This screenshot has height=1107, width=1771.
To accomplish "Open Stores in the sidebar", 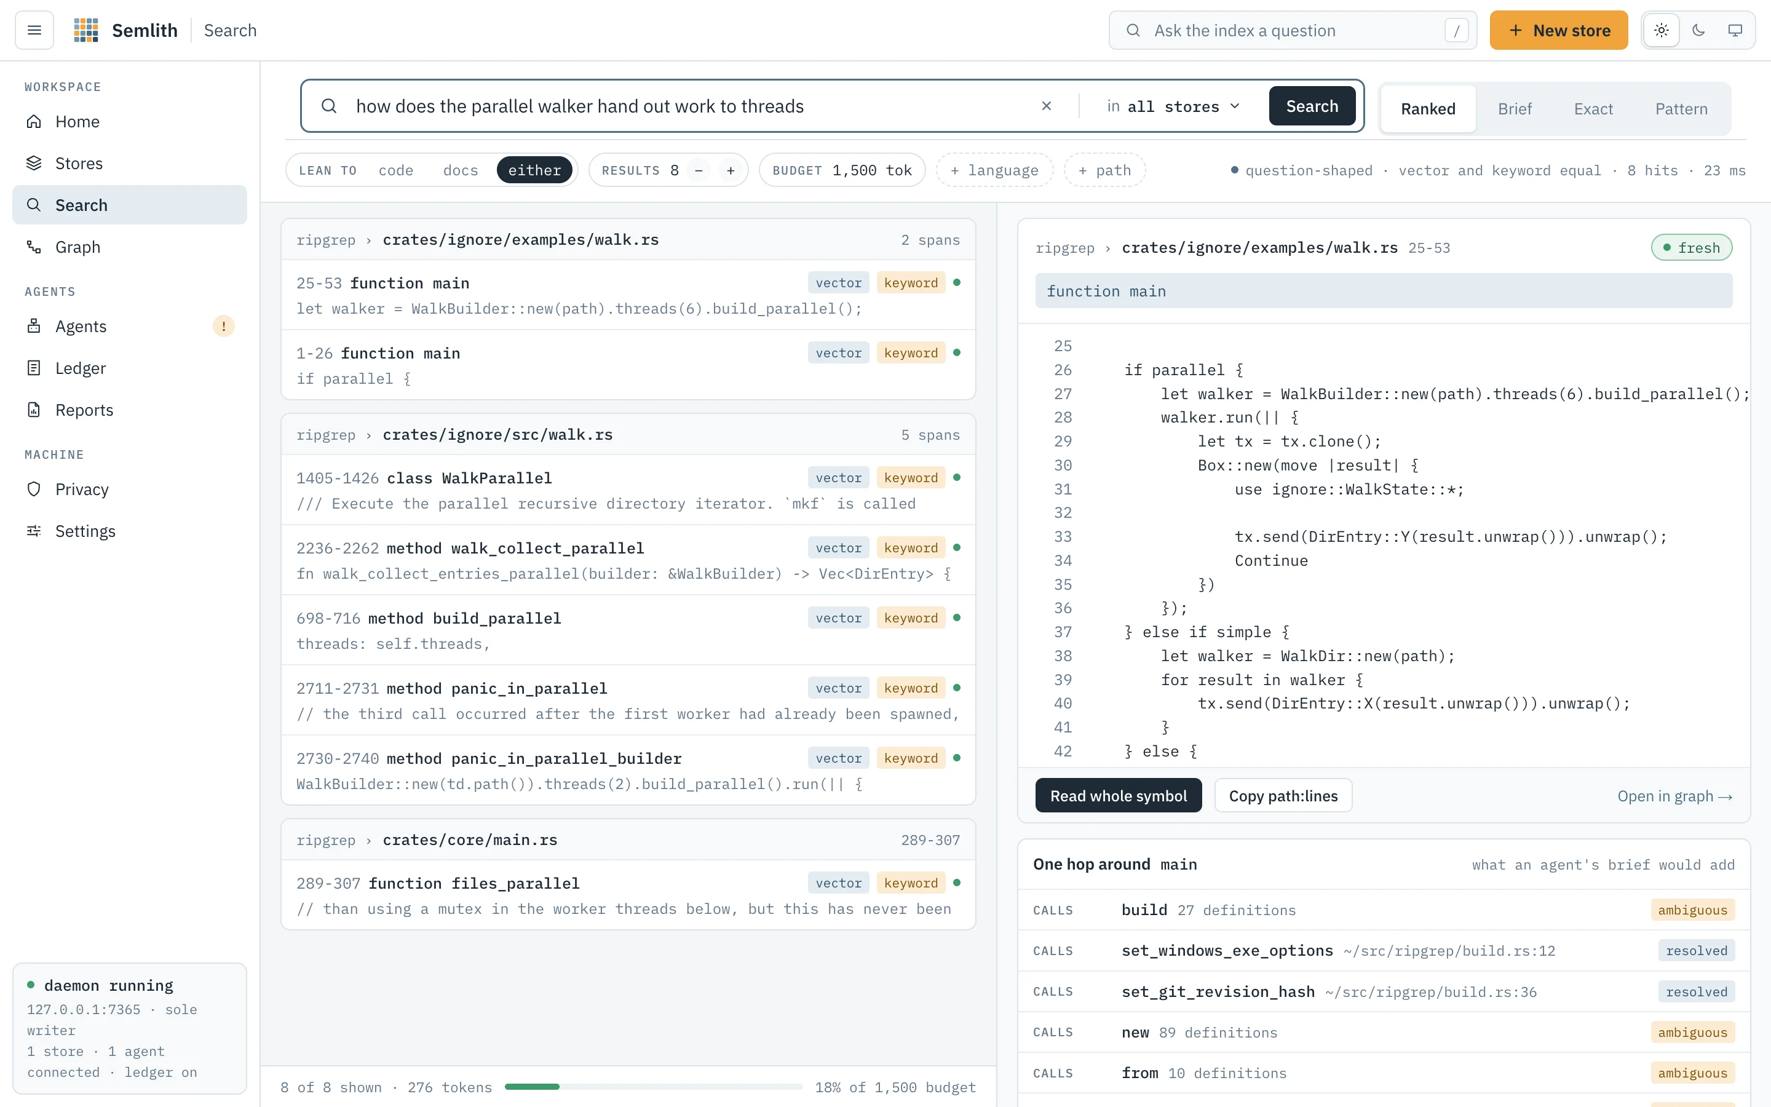I will point(130,163).
